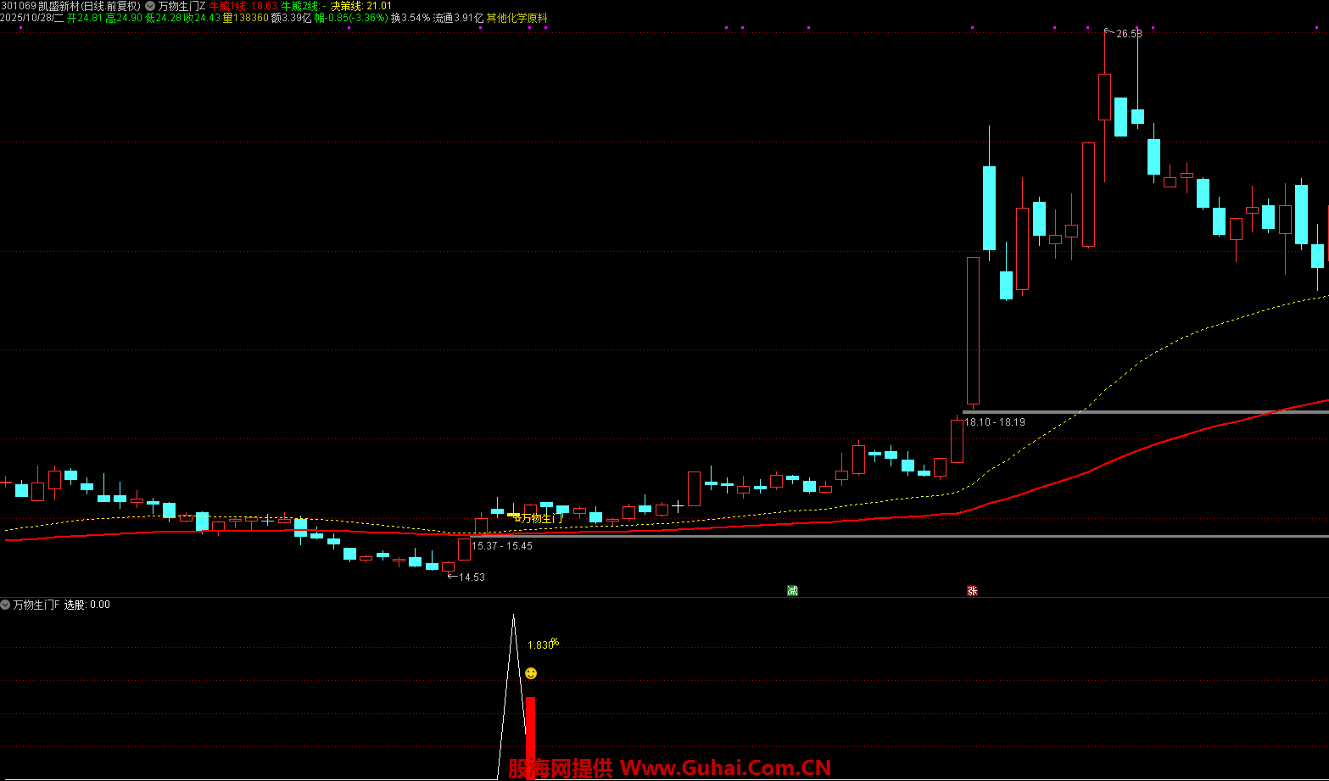1329x781 pixels.
Task: Click the 万物生门 star signal marker
Action: [x=534, y=518]
